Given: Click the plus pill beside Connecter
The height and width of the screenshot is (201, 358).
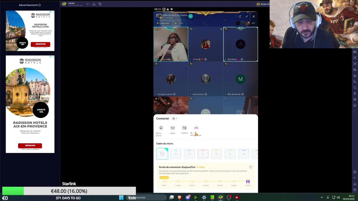Looking at the screenshot, I should 175,118.
